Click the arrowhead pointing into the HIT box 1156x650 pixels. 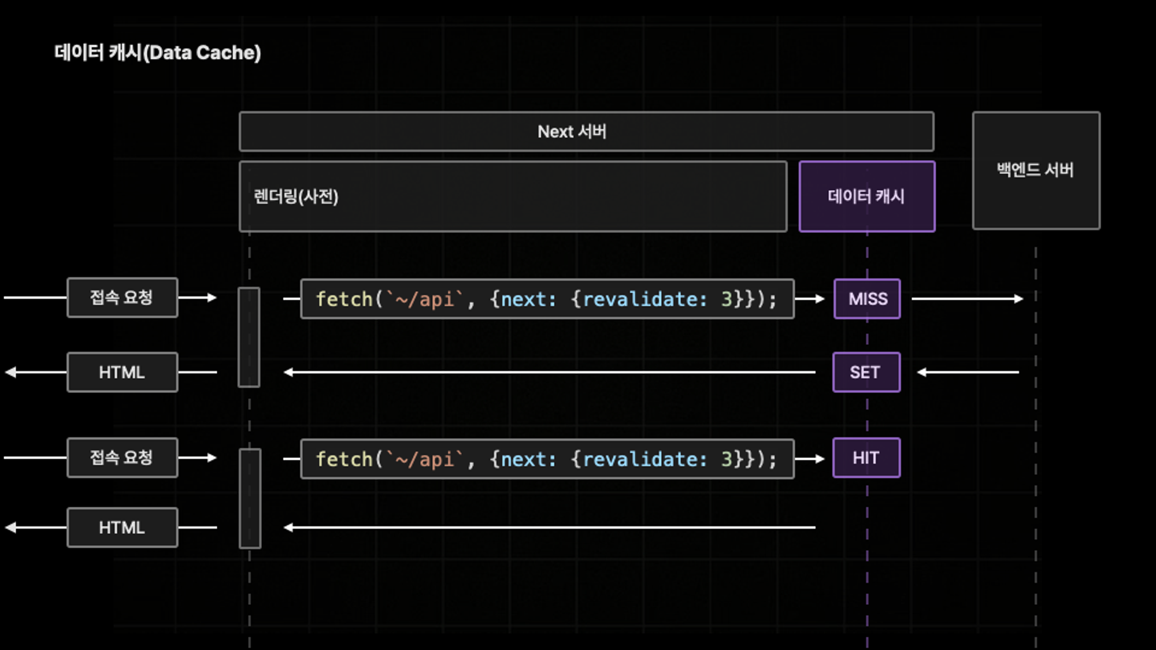pyautogui.click(x=819, y=459)
